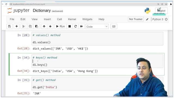Insert a cell below with plus icon
Image resolution: width=174 pixels, height=98 pixels.
17,26
